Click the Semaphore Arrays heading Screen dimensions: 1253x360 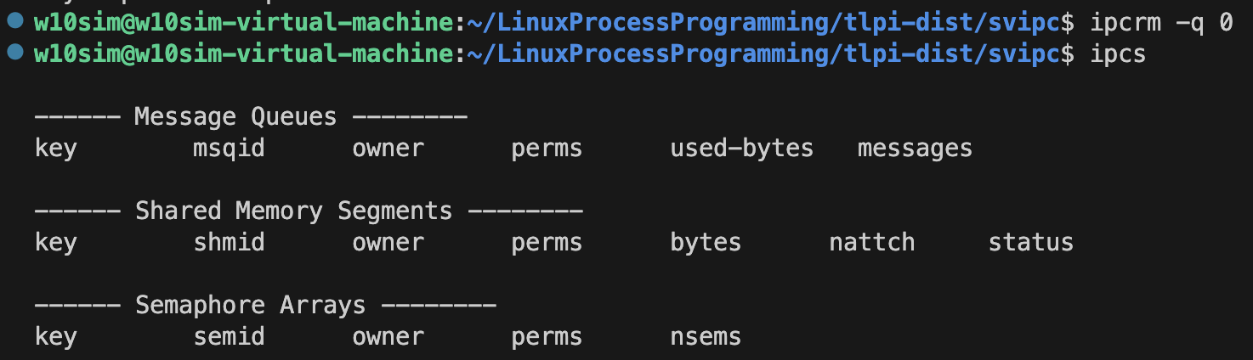250,305
